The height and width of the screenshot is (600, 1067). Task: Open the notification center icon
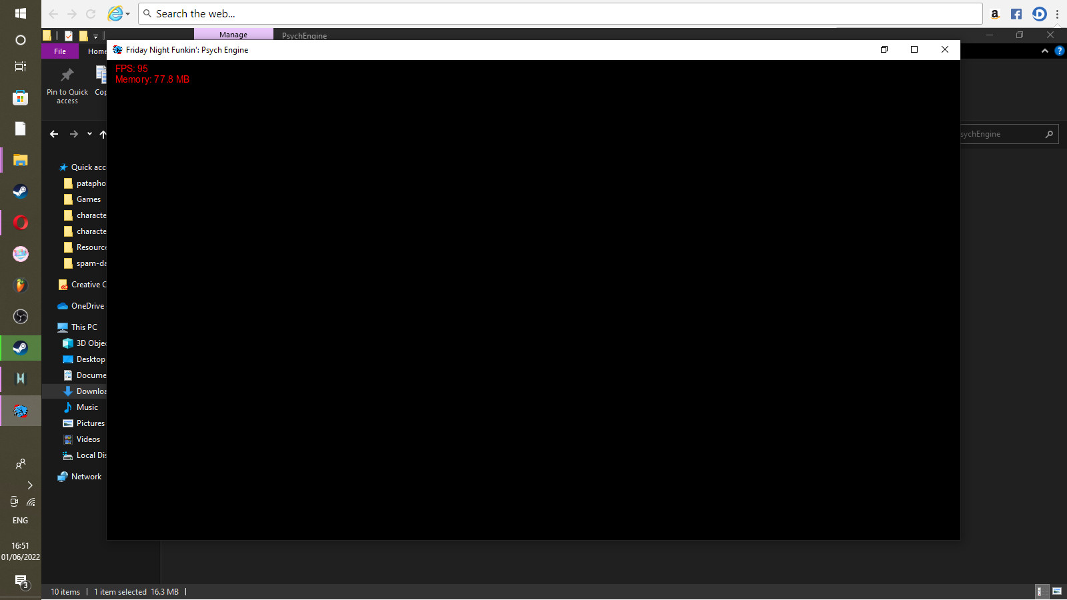click(x=22, y=583)
